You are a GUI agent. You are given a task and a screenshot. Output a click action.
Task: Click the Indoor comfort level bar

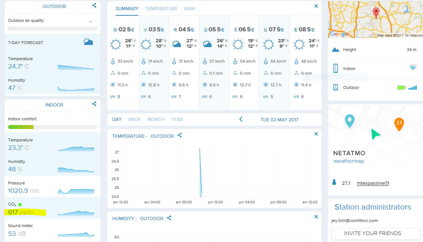point(53,127)
